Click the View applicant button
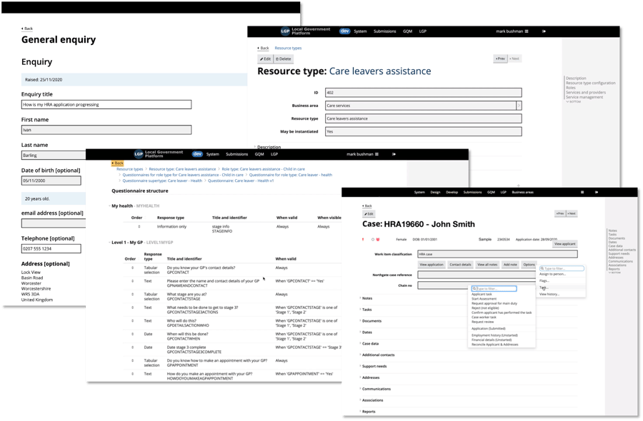The image size is (643, 421). 564,244
